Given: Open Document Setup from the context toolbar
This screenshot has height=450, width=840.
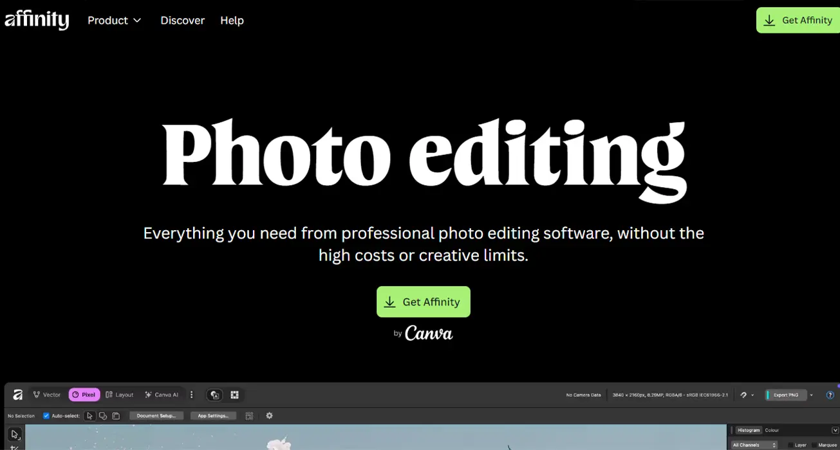Looking at the screenshot, I should [155, 416].
